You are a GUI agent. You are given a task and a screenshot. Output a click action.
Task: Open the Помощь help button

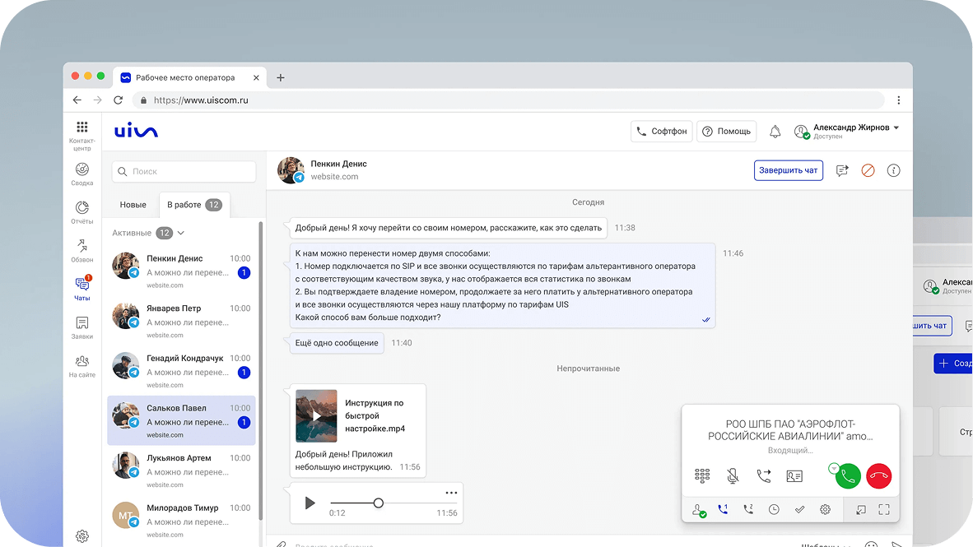[x=726, y=132]
